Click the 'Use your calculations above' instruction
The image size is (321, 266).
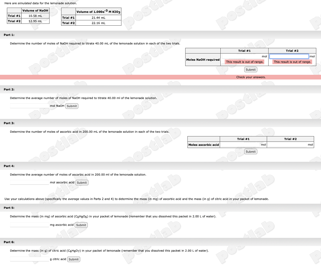pyautogui.click(x=137, y=199)
